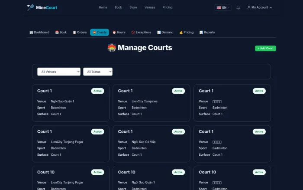Click the MineCourt brand name link

tap(46, 7)
